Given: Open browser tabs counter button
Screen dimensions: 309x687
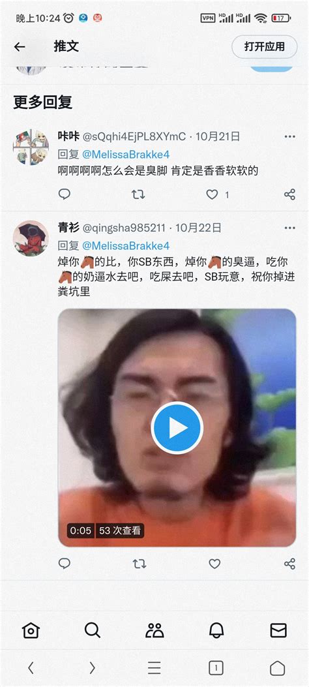Looking at the screenshot, I should point(216,668).
